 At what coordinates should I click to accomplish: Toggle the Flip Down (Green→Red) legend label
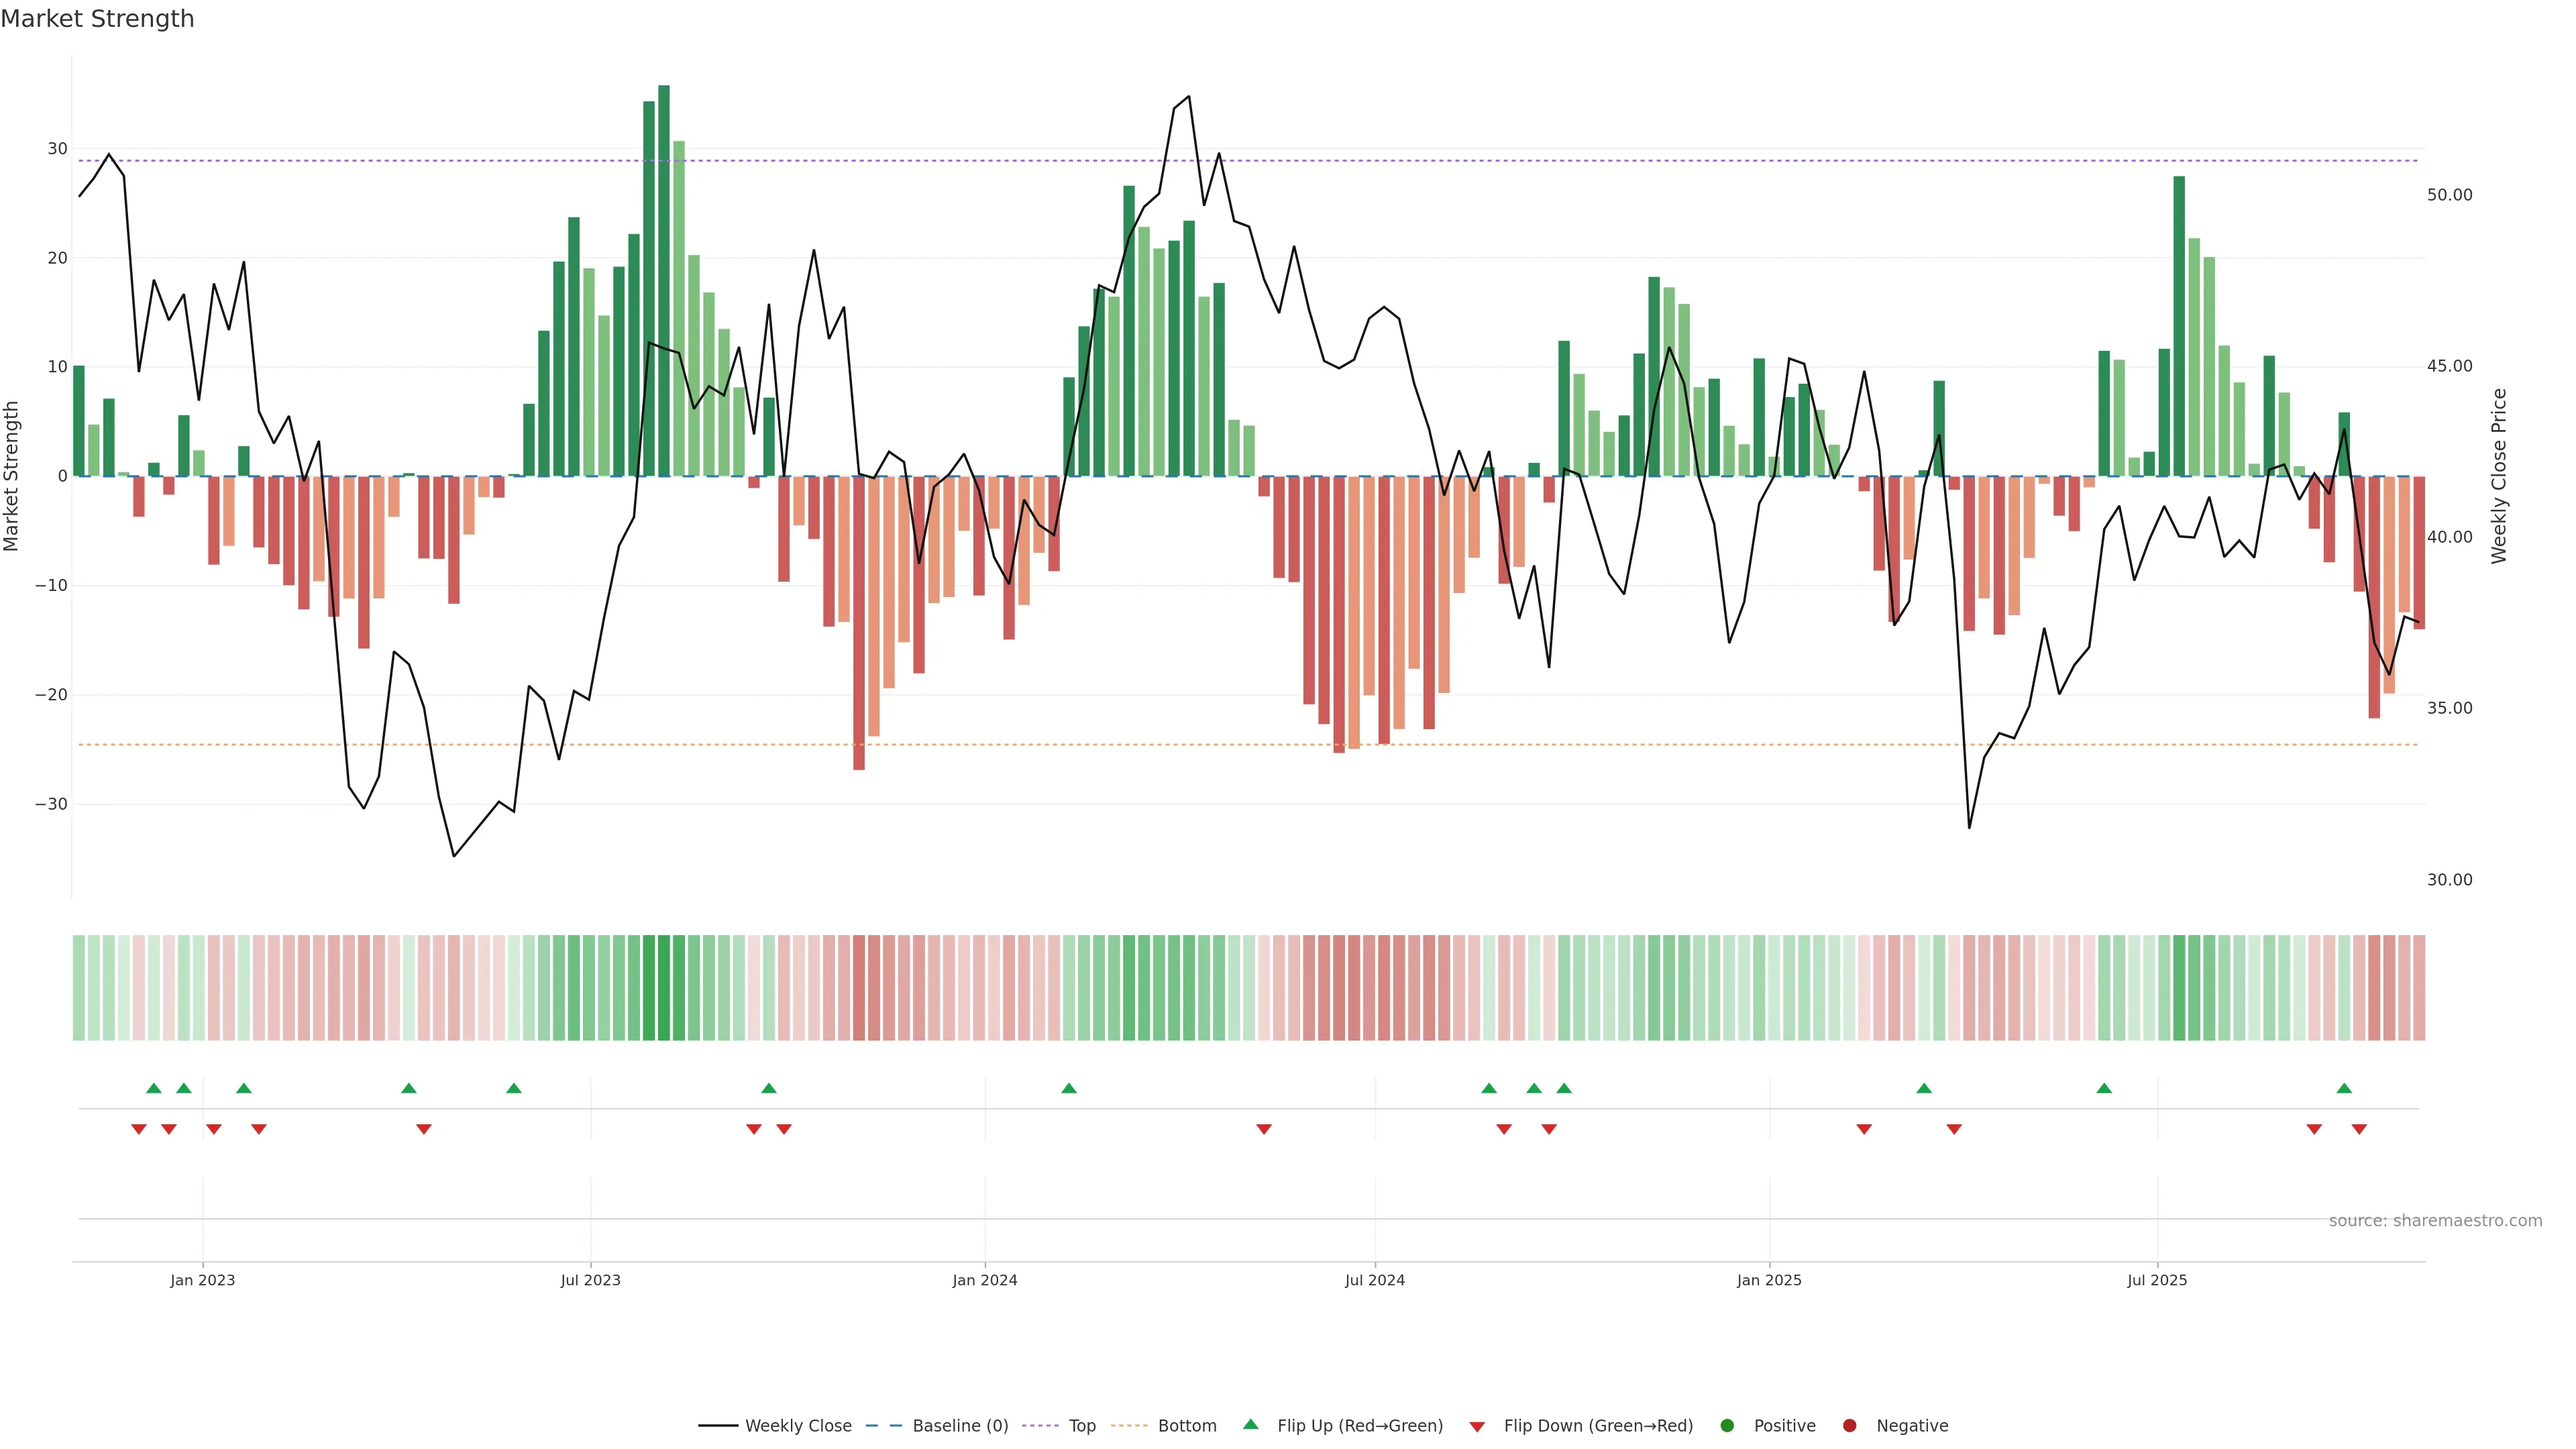(1598, 1426)
